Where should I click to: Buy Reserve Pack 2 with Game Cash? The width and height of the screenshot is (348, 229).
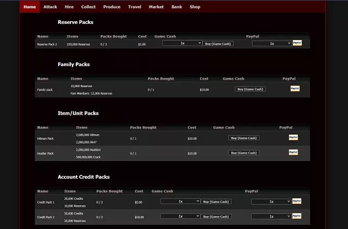218,43
